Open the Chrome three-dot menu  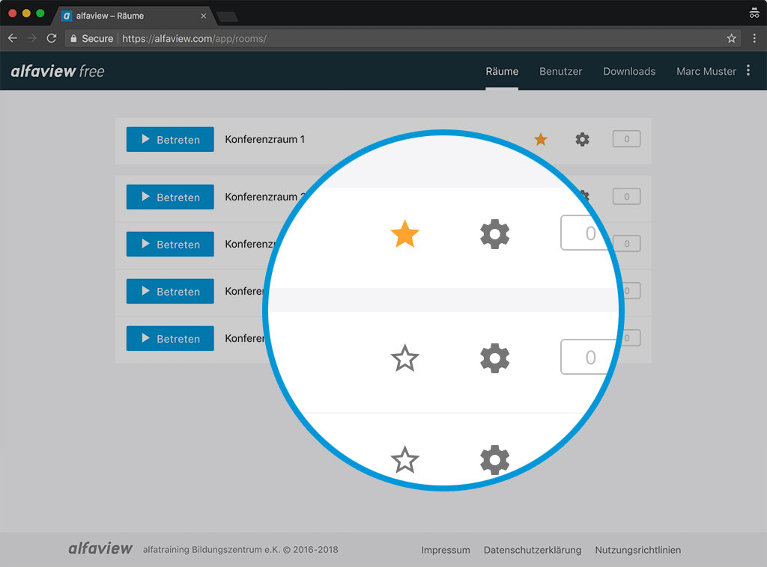click(x=754, y=38)
